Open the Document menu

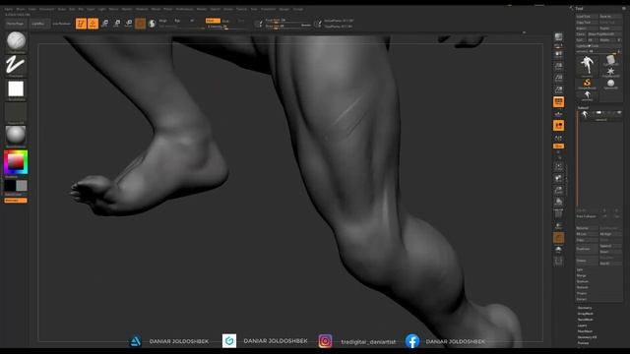[46, 9]
